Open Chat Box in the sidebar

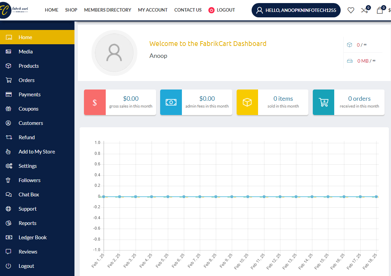[x=29, y=195]
